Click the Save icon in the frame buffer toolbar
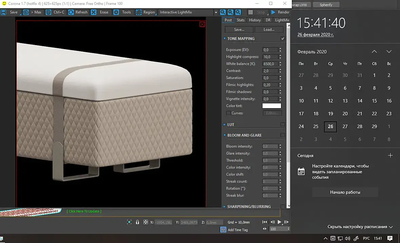This screenshot has height=243, width=400. tap(4, 12)
